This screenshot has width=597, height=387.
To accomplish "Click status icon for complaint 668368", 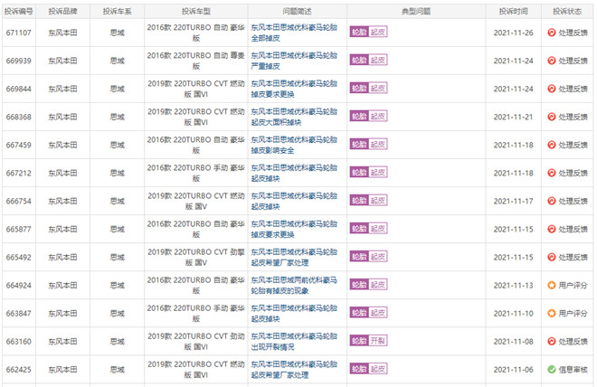I will 551,117.
